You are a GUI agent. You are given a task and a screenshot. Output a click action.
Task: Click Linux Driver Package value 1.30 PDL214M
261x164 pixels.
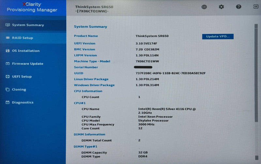(147, 79)
